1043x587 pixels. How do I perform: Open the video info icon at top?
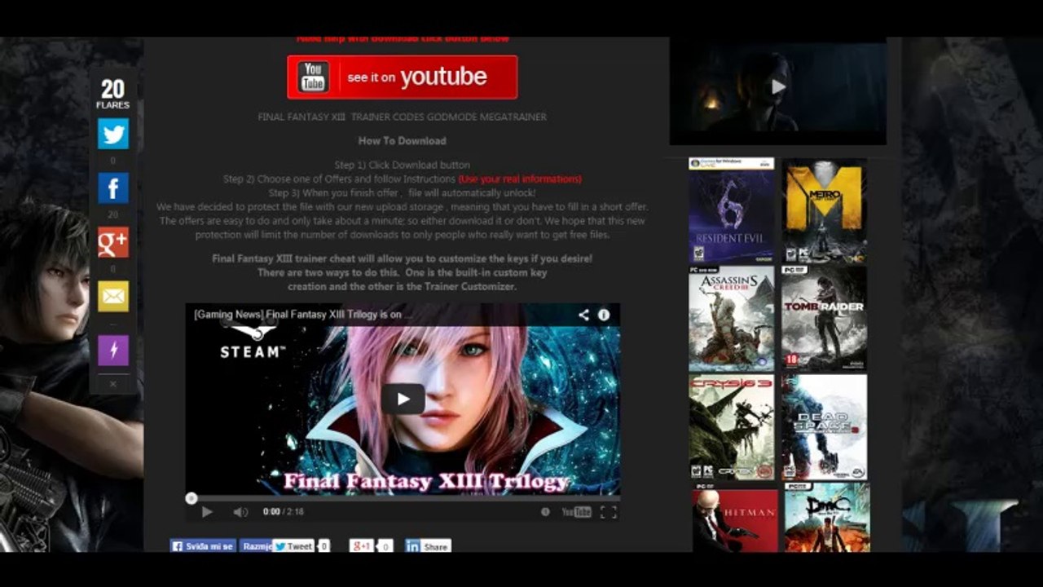coord(604,315)
